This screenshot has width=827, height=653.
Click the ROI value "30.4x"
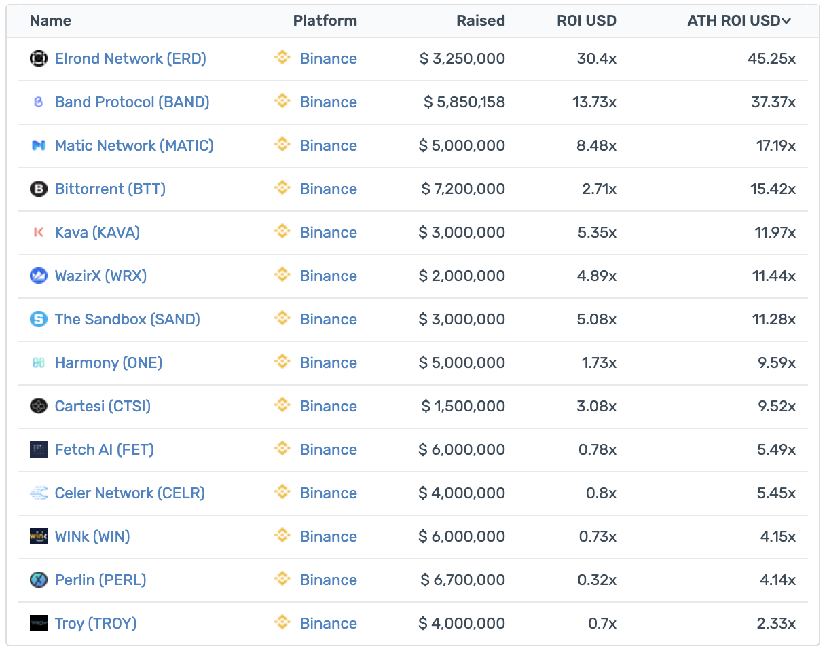coord(597,58)
